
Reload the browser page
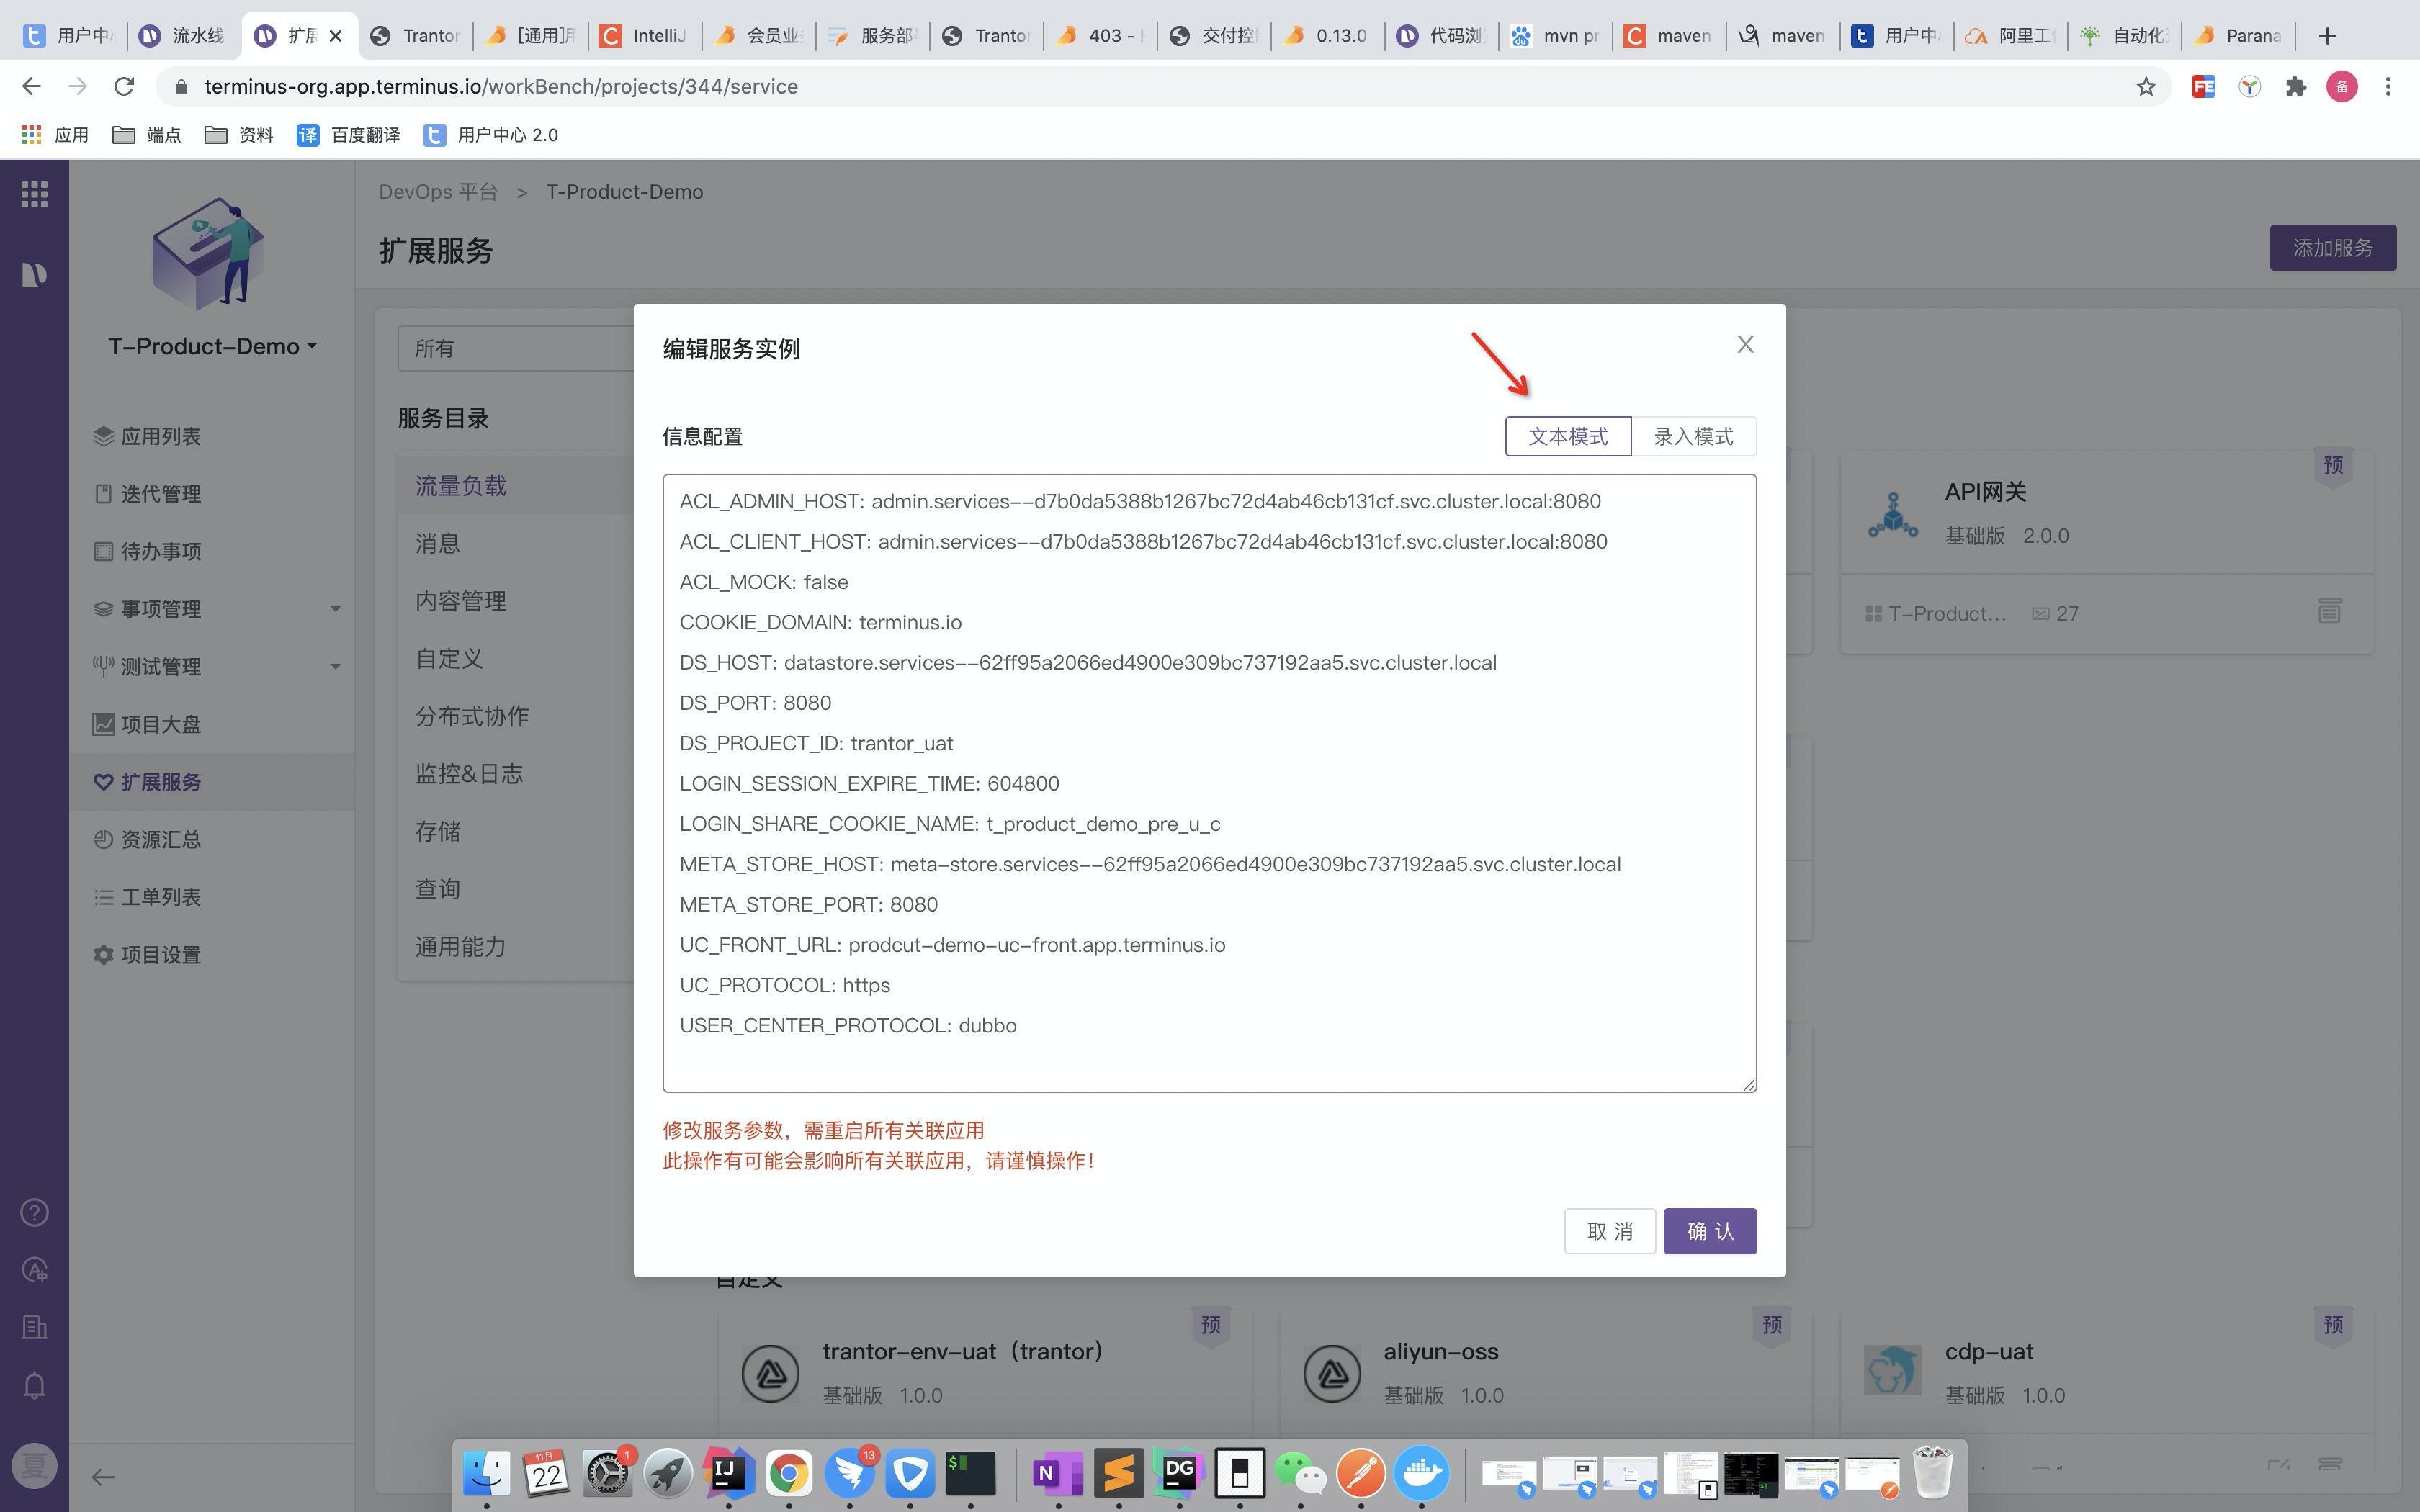(x=124, y=87)
